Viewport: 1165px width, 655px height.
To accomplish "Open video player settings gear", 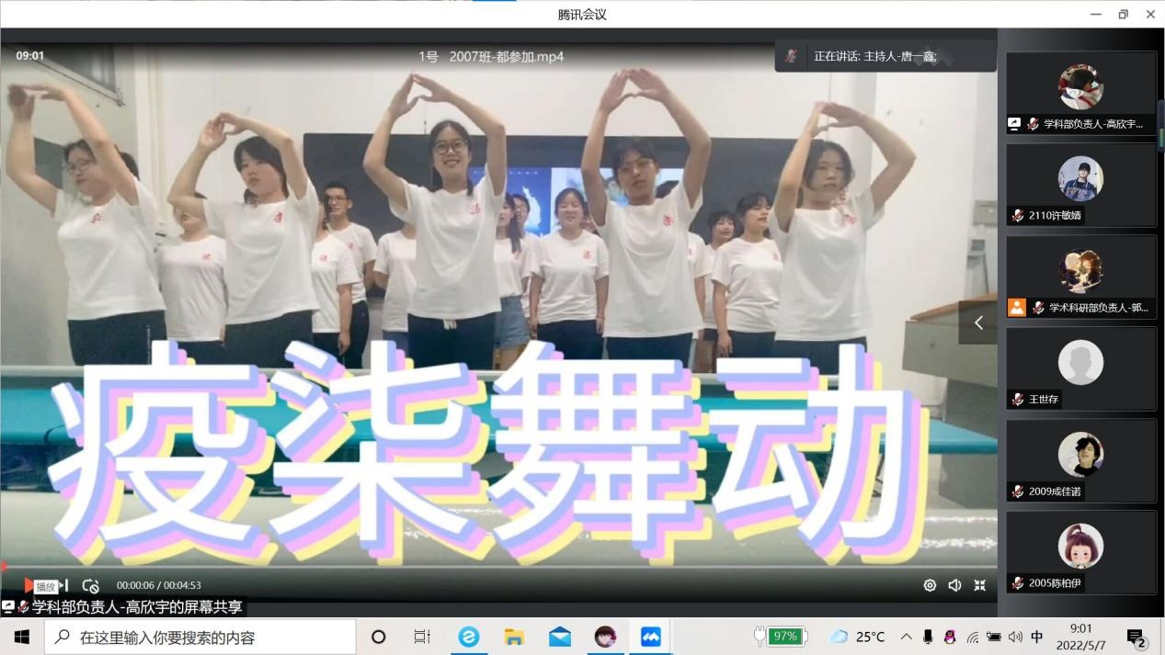I will tap(930, 585).
